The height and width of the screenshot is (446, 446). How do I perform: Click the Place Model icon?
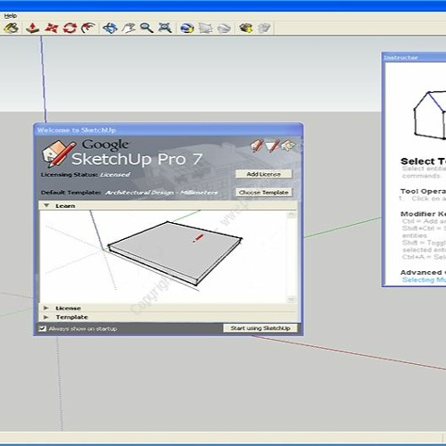(x=224, y=29)
